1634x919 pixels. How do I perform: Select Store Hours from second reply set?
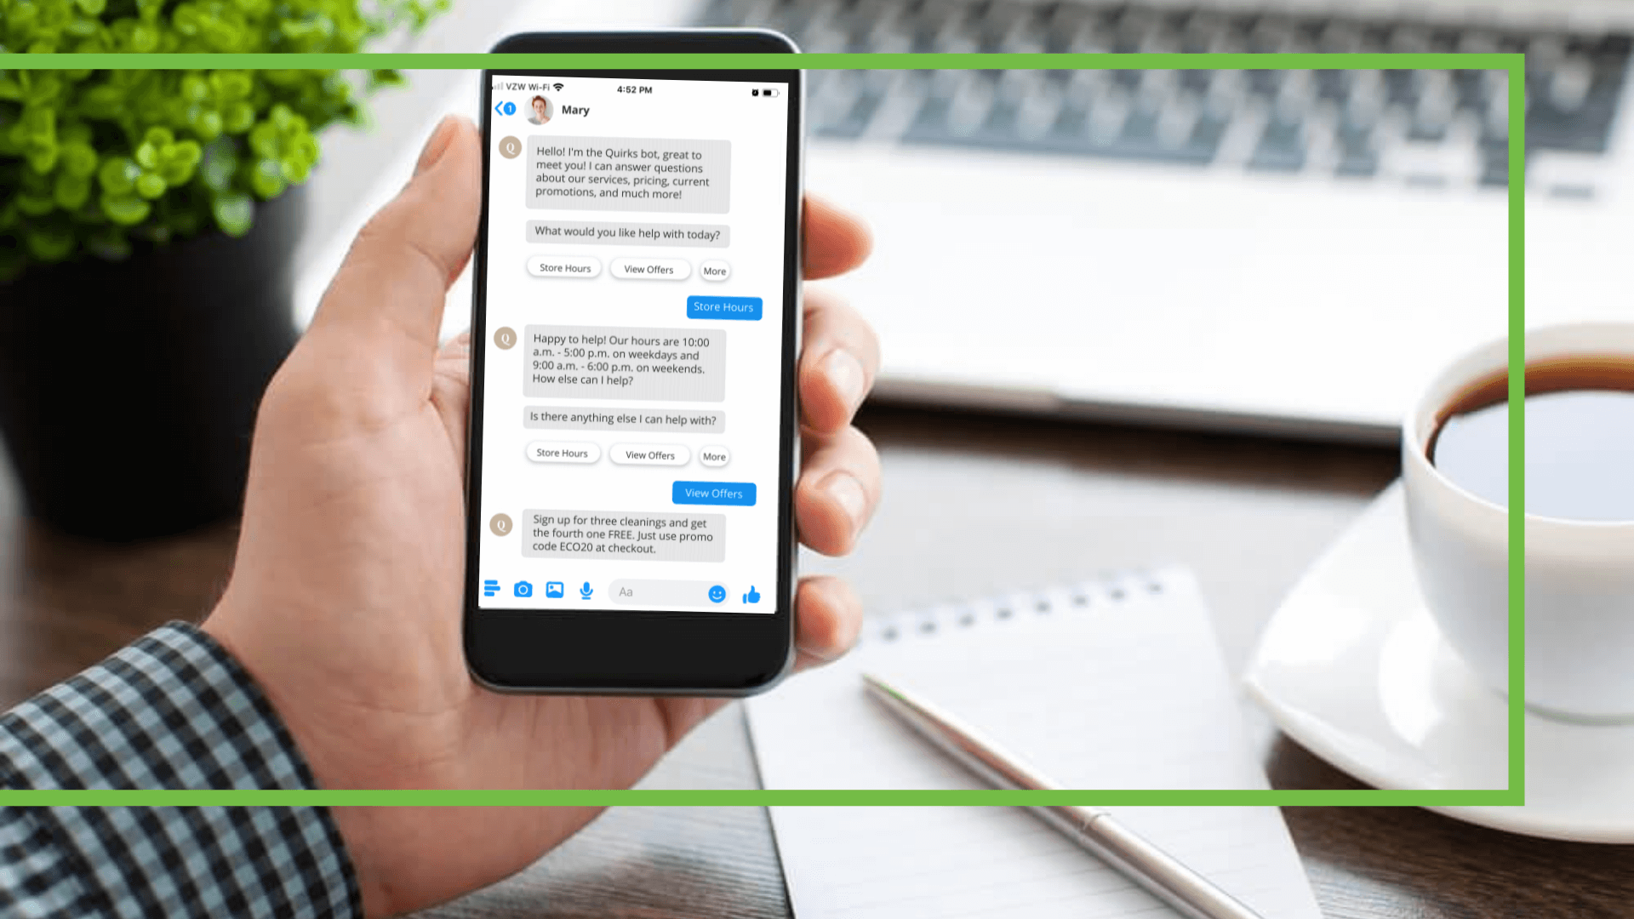[563, 454]
